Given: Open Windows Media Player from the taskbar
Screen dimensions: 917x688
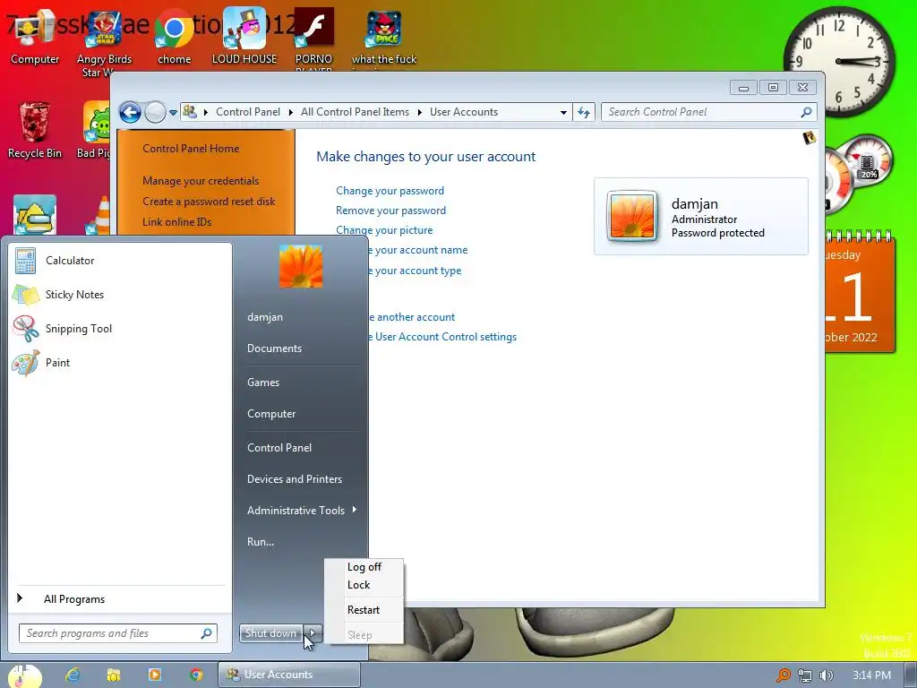Looking at the screenshot, I should [155, 675].
